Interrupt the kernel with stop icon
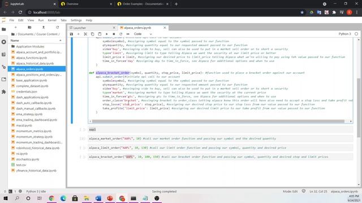362x203 pixels. (114, 34)
